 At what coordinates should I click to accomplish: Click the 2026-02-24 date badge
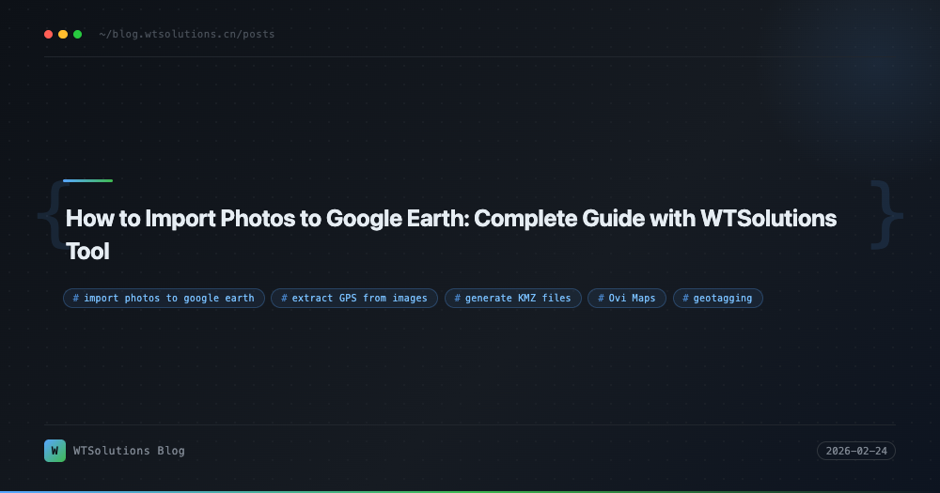click(x=856, y=451)
